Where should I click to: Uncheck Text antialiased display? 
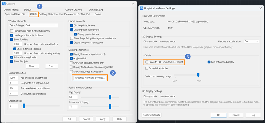(209, 62)
